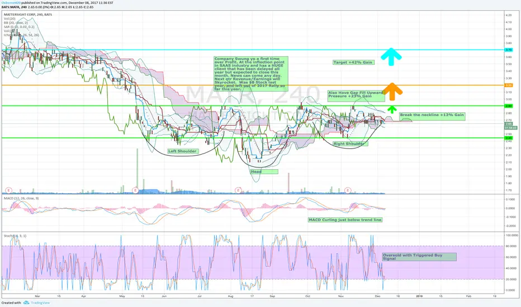Click the 0.1000 value on the MACD scale
Screen dimensions: 521x307
click(510, 199)
